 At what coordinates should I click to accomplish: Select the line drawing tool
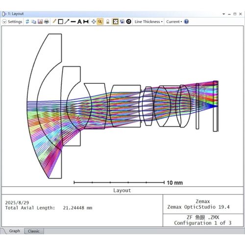(73, 22)
